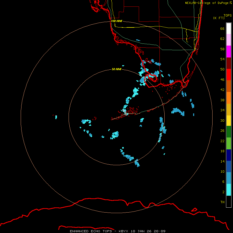Click the light pink legend swatch

(229, 40)
